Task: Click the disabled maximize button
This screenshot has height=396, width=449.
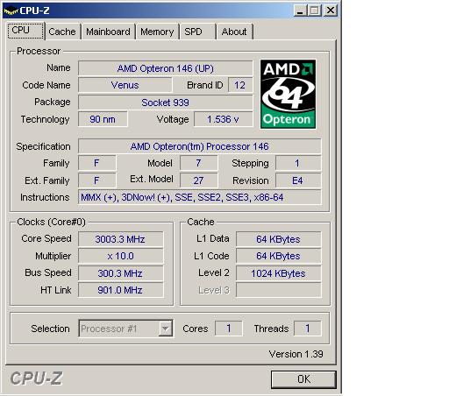Action: (x=315, y=11)
